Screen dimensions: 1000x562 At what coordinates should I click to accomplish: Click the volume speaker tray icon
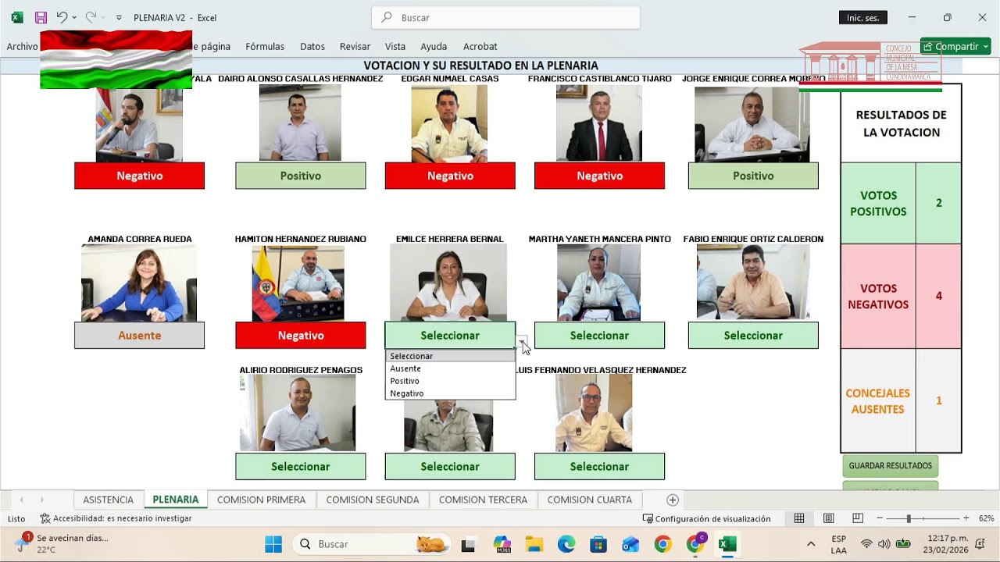point(884,544)
